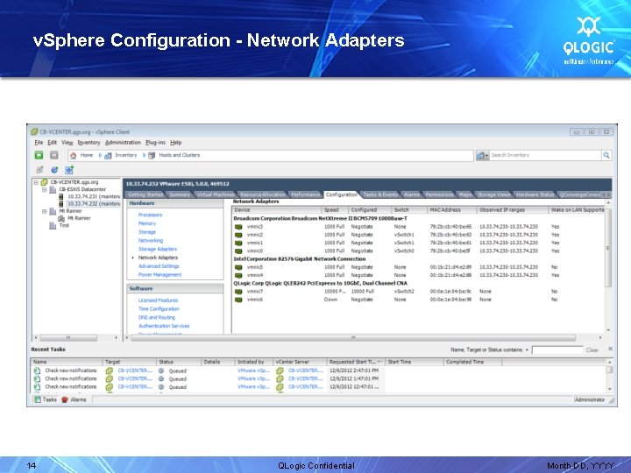The image size is (631, 473).
Task: Click the network adapters vertical scrollbar
Action: [607, 247]
